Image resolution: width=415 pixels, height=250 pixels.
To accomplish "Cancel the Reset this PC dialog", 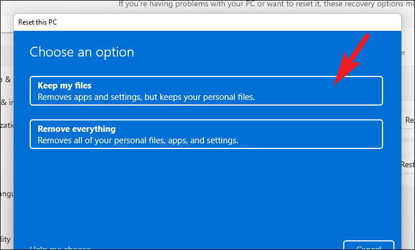I will 368,246.
